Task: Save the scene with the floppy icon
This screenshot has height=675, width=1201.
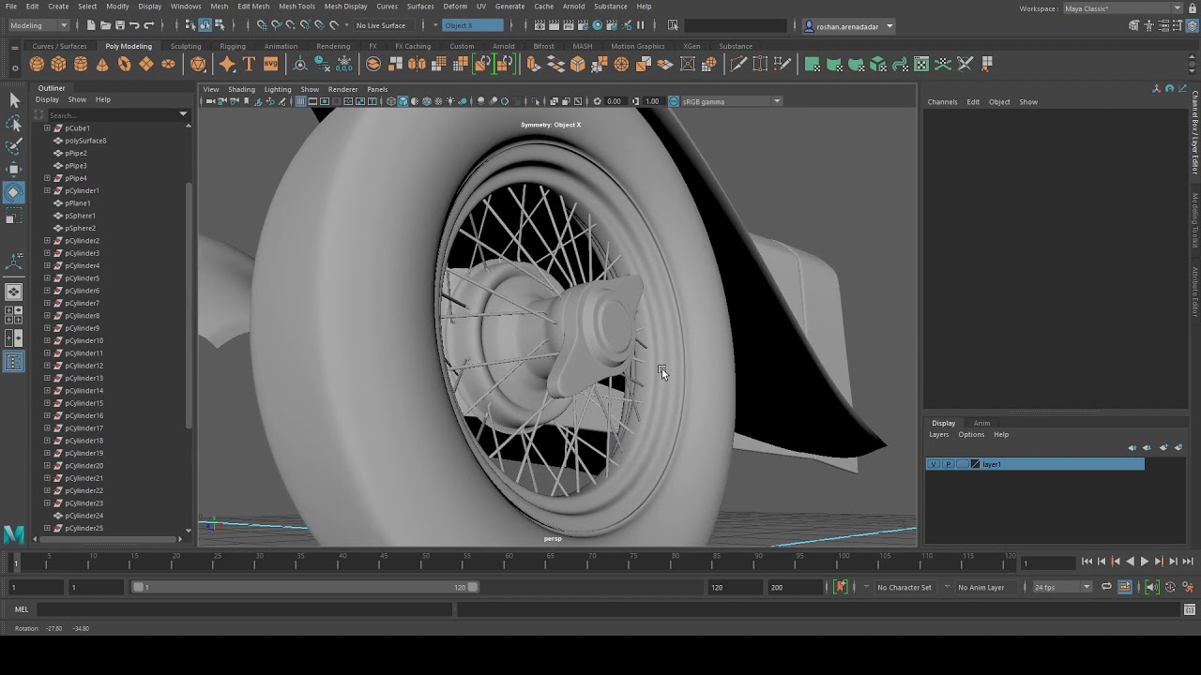Action: (119, 25)
